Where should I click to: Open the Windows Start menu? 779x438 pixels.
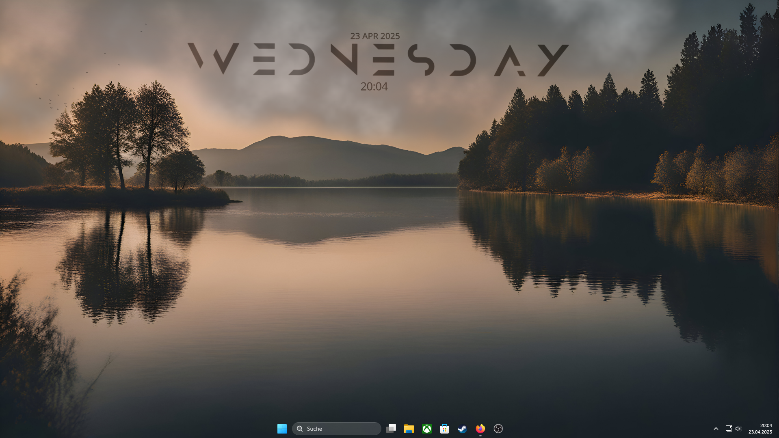[282, 429]
